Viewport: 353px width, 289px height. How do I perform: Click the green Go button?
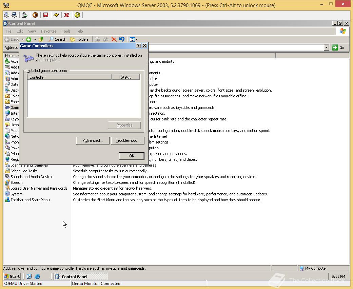338,47
